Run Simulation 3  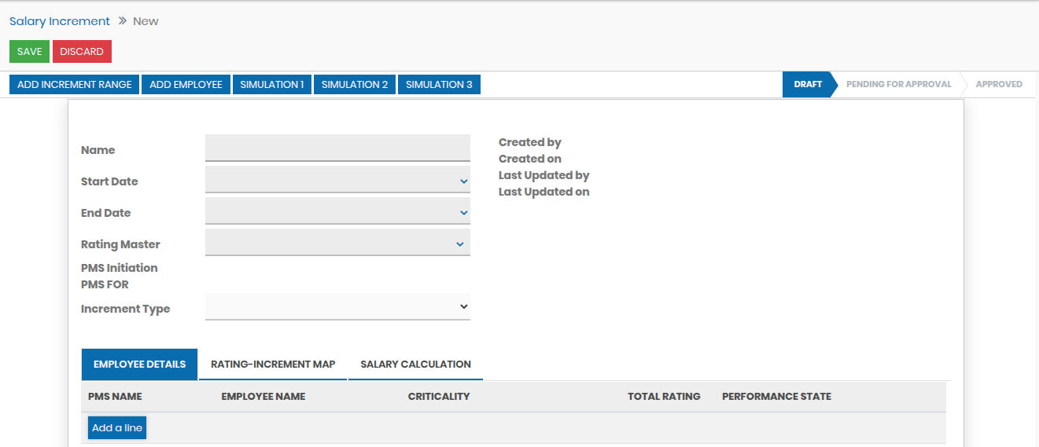pyautogui.click(x=439, y=85)
